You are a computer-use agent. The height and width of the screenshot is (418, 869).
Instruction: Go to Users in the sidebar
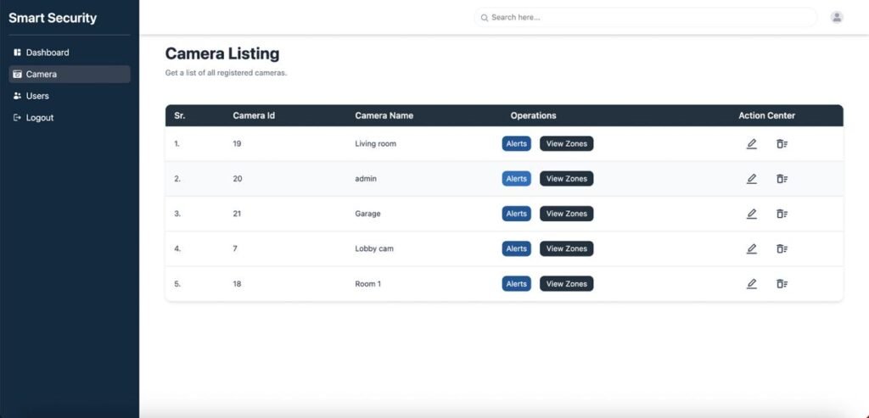click(37, 96)
